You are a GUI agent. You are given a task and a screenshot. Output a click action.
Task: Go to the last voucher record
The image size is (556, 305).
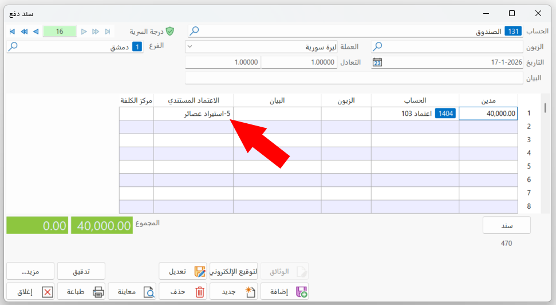coord(108,32)
